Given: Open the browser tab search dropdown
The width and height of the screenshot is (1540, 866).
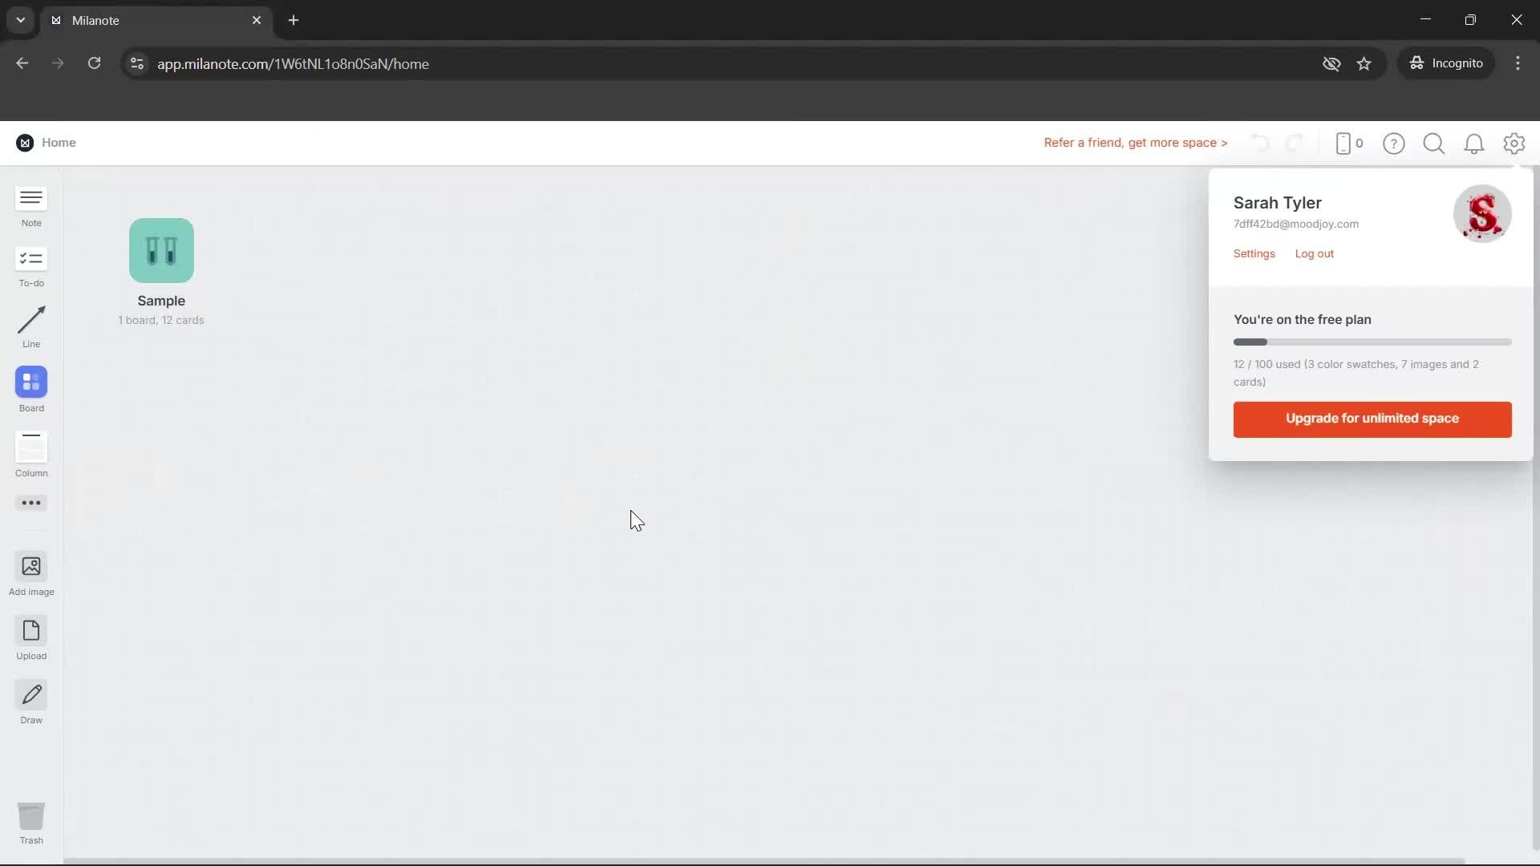Looking at the screenshot, I should [20, 20].
